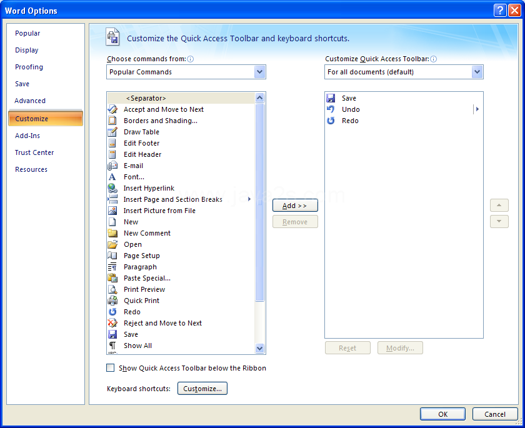Click the Redo icon in Quick Access Toolbar list
The image size is (525, 428).
click(x=331, y=121)
